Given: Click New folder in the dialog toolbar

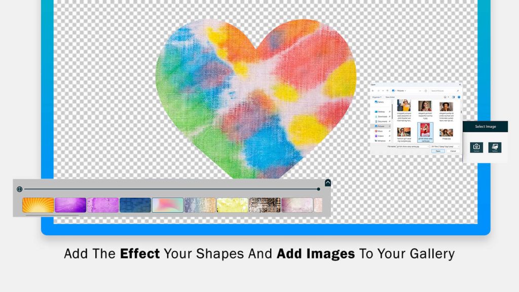Looking at the screenshot, I should 390,96.
